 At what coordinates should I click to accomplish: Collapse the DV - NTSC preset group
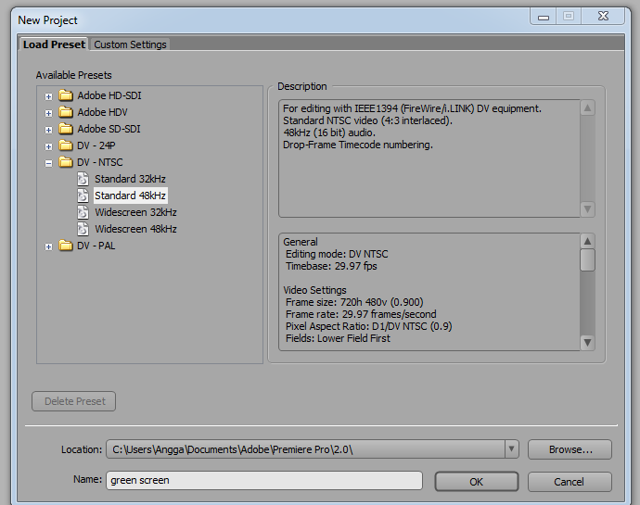pos(48,164)
